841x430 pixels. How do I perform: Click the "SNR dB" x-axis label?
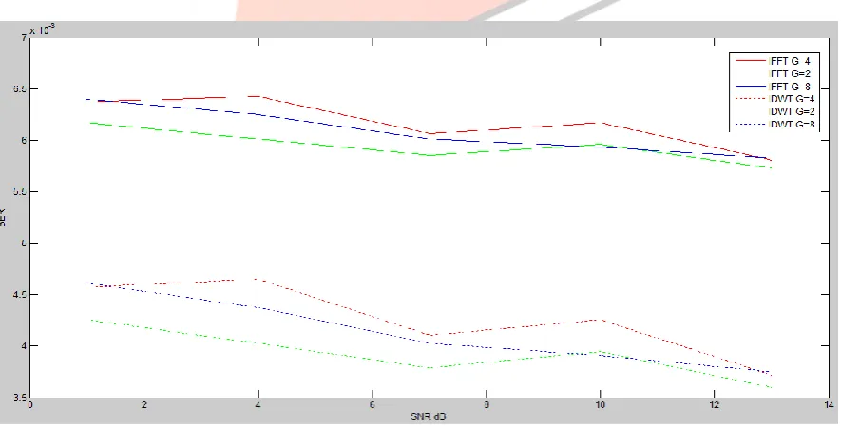point(428,416)
